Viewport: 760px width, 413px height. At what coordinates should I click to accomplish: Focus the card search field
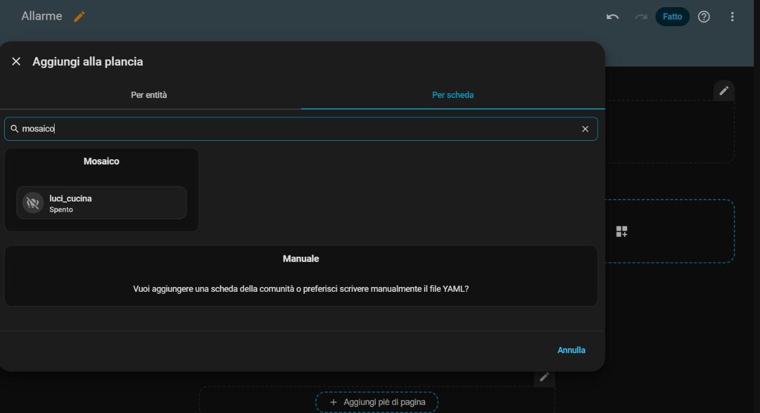tap(301, 129)
